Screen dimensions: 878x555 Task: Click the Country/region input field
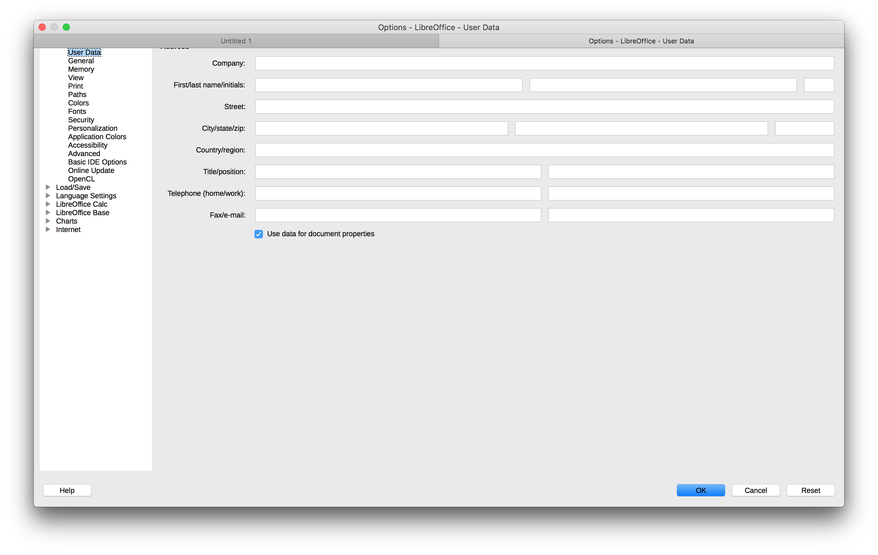click(x=544, y=150)
